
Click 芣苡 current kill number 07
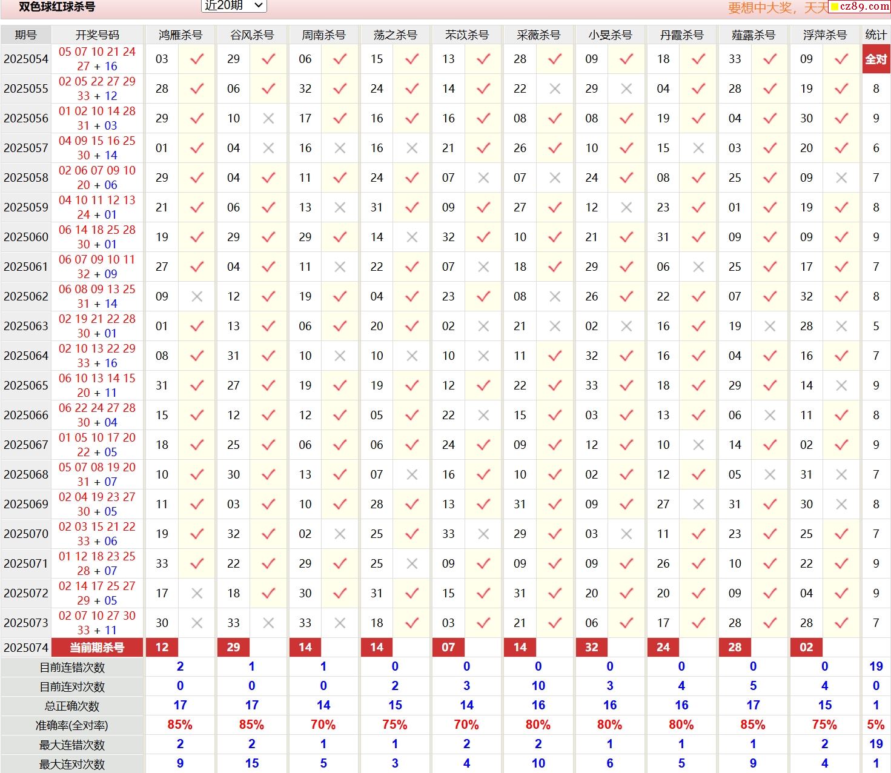click(448, 648)
